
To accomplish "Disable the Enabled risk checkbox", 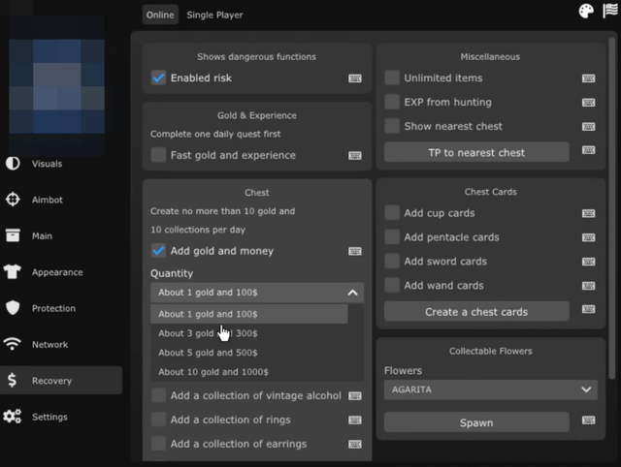I will pyautogui.click(x=158, y=78).
